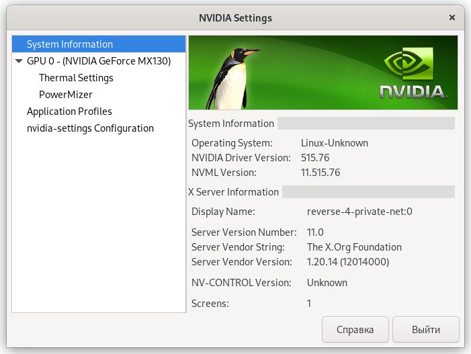Click the NVIDIA Settings window title
The image size is (471, 354).
[x=235, y=18]
